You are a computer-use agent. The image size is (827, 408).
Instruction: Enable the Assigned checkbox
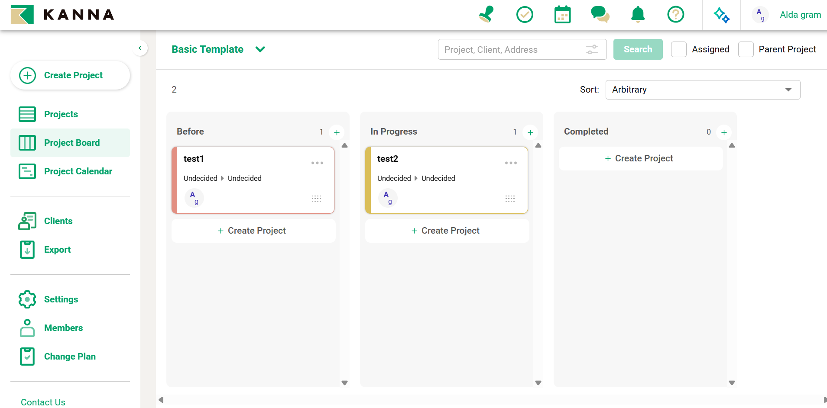[x=678, y=49]
